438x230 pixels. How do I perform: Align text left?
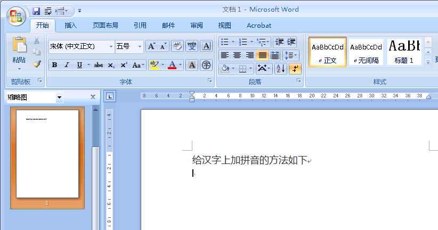coord(225,55)
